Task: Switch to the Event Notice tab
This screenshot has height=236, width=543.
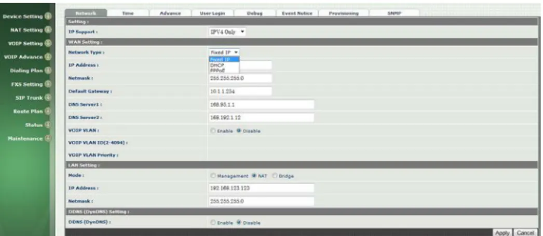Action: point(297,13)
